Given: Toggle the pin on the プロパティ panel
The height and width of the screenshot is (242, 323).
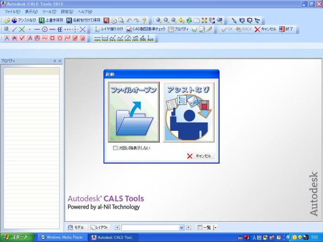Looking at the screenshot, I should [x=54, y=61].
